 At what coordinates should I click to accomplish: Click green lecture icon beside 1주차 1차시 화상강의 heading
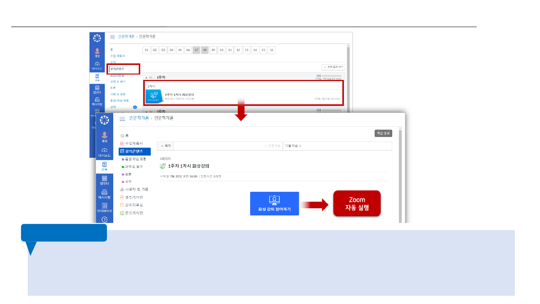tap(163, 166)
